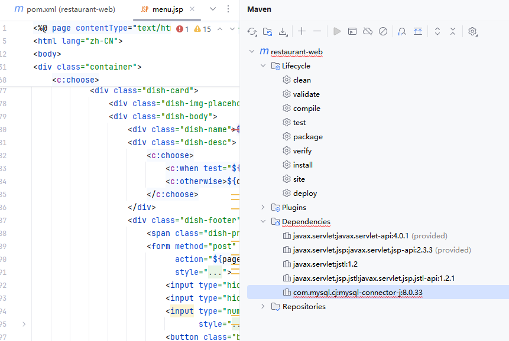This screenshot has height=341, width=509.
Task: Select javax.servlet:jstl:1.2 dependency
Action: tap(325, 264)
